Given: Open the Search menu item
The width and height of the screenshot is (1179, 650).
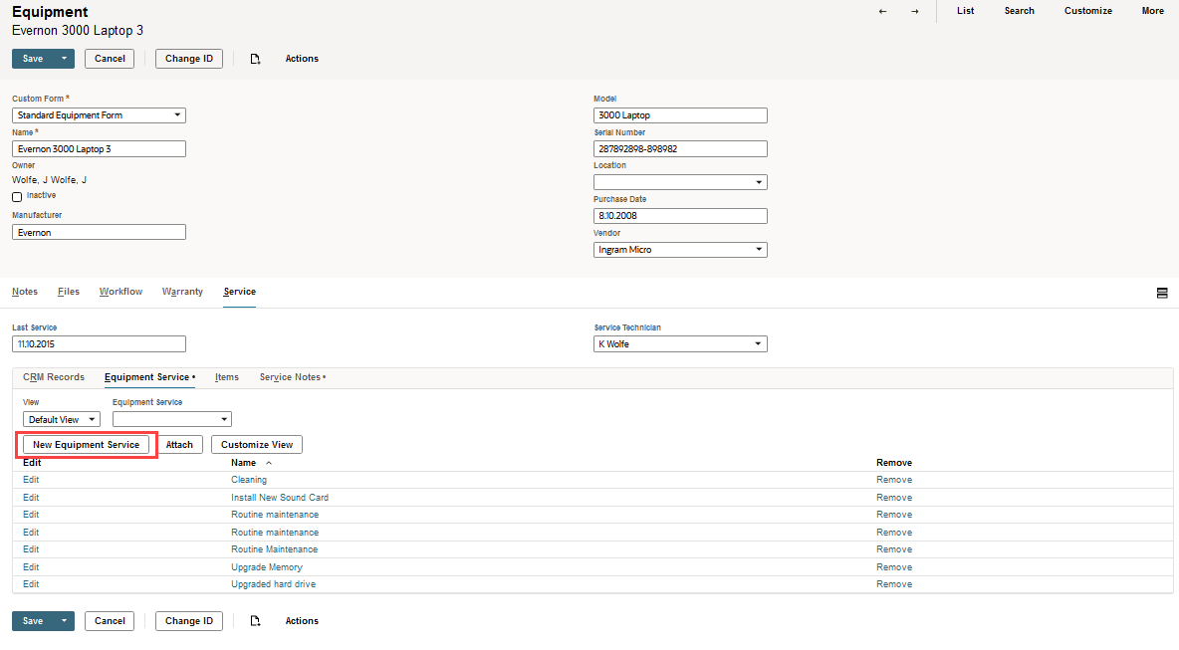Looking at the screenshot, I should [x=1019, y=11].
